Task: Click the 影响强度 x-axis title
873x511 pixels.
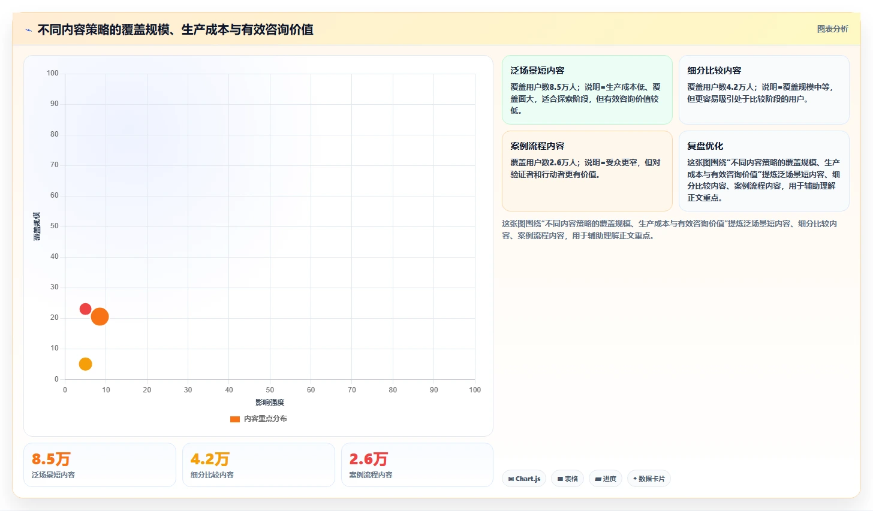Action: 270,403
